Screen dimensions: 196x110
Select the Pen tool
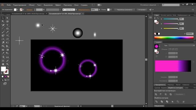3,25
